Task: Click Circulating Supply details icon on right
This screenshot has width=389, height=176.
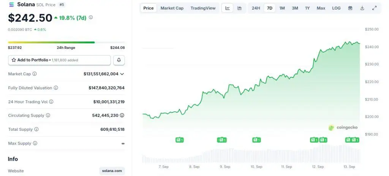Action: coord(122,115)
